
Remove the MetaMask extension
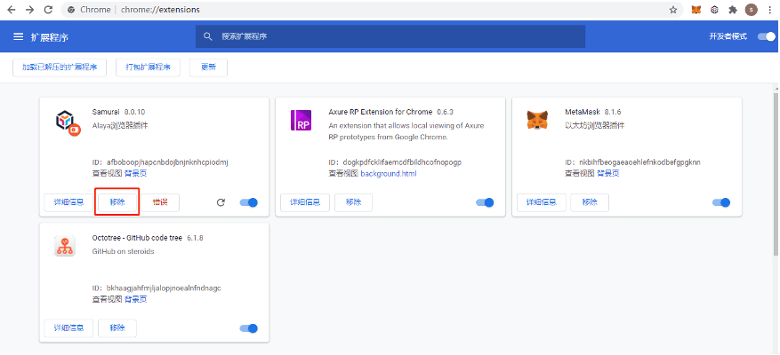tap(590, 202)
